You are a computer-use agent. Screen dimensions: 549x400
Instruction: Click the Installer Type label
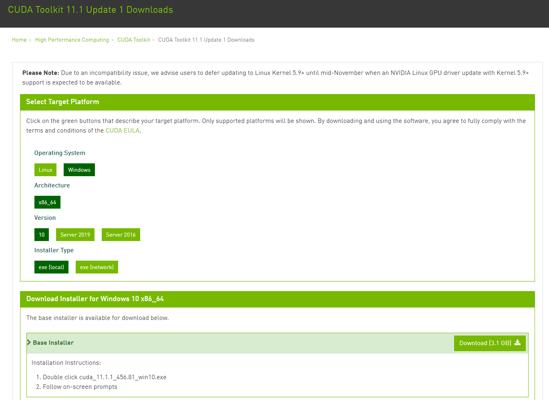(54, 250)
